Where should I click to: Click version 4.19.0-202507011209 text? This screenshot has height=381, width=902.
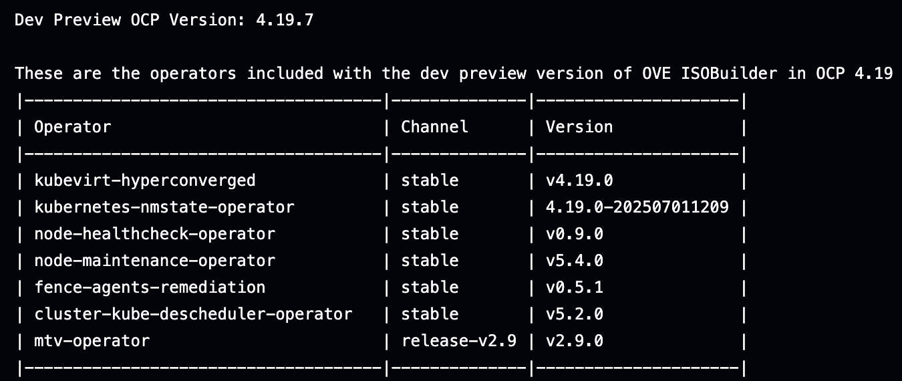tap(637, 207)
